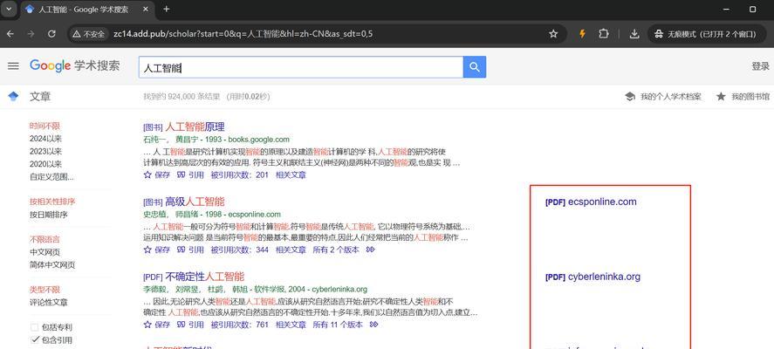
Task: Bookmark this page with star icon
Action: 553,33
